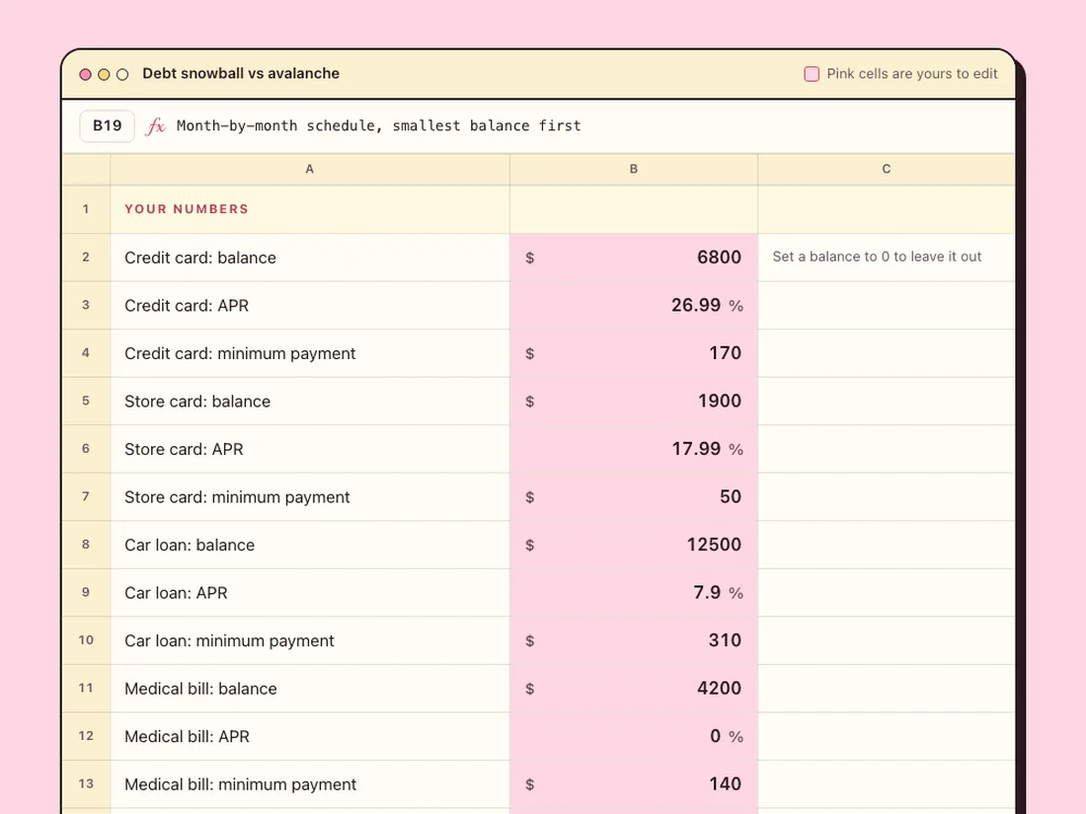Viewport: 1086px width, 814px height.
Task: Select row 5 header
Action: point(86,401)
